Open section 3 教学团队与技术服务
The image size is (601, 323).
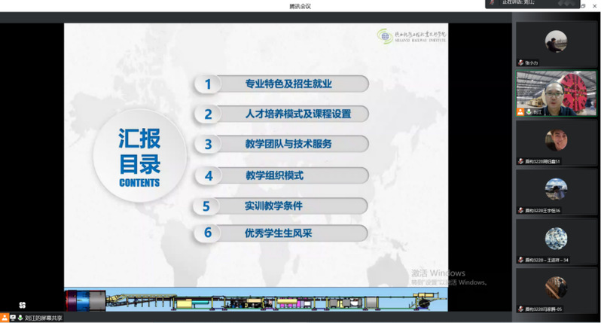click(282, 144)
